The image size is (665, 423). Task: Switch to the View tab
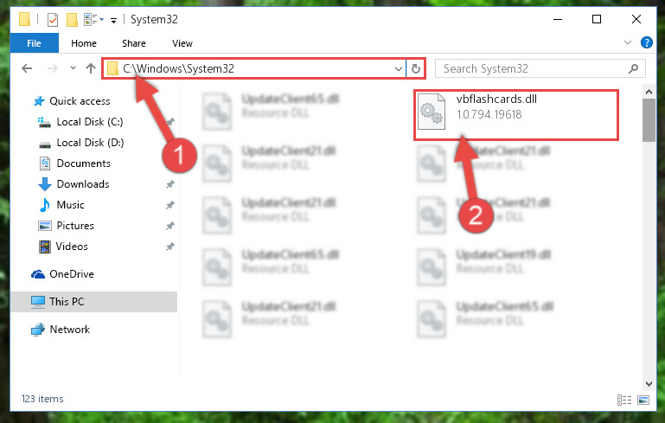[182, 43]
